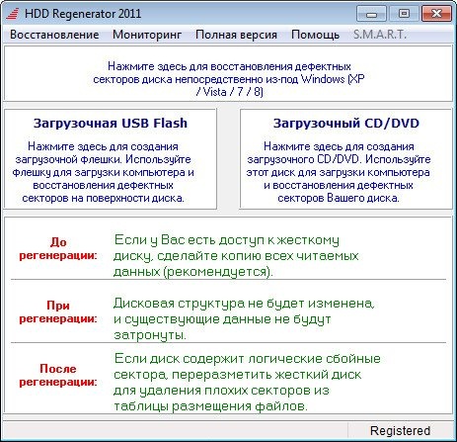This screenshot has width=457, height=442.
Task: Close the HDD Regenerator 2011 window
Action: click(436, 14)
